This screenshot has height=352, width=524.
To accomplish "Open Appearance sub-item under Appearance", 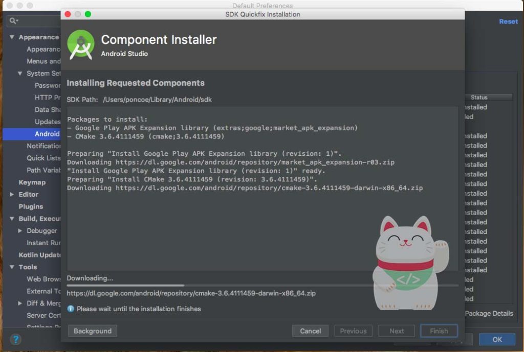I will coord(44,49).
